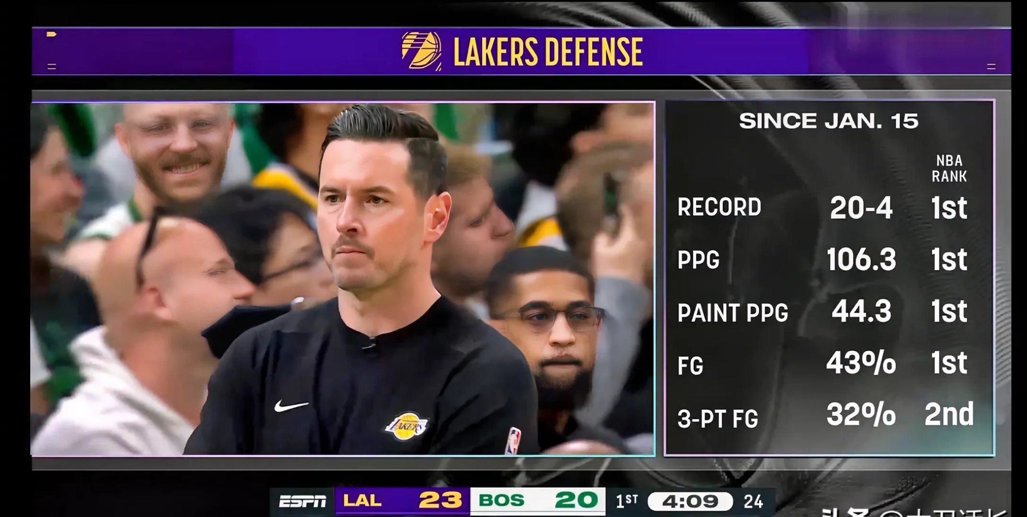This screenshot has width=1027, height=517.
Task: Select the PPG 106.3 value
Action: coord(861,260)
